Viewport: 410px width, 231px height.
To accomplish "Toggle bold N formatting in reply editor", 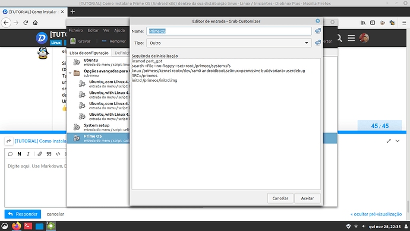I will coord(19,154).
